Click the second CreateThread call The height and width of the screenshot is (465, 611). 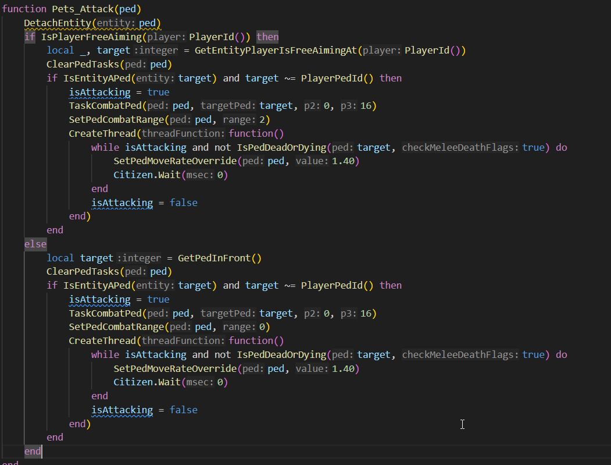click(102, 341)
